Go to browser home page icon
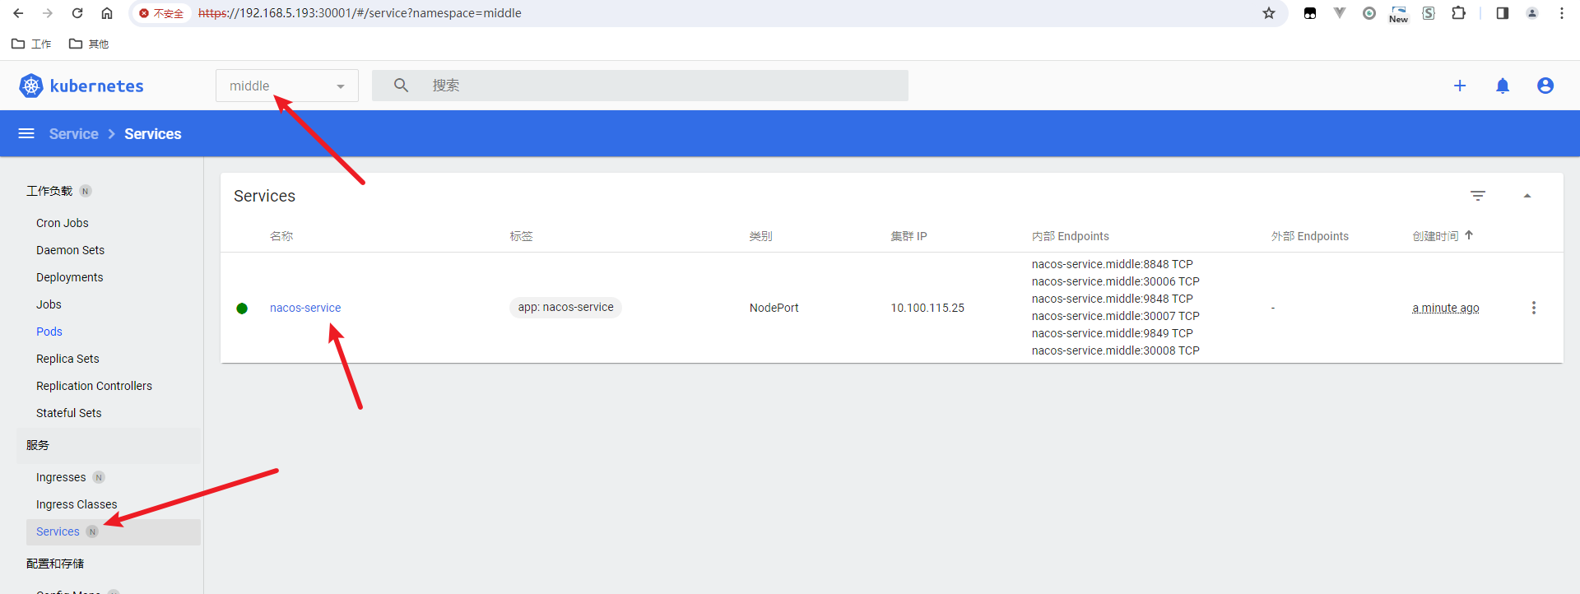1580x594 pixels. tap(107, 13)
